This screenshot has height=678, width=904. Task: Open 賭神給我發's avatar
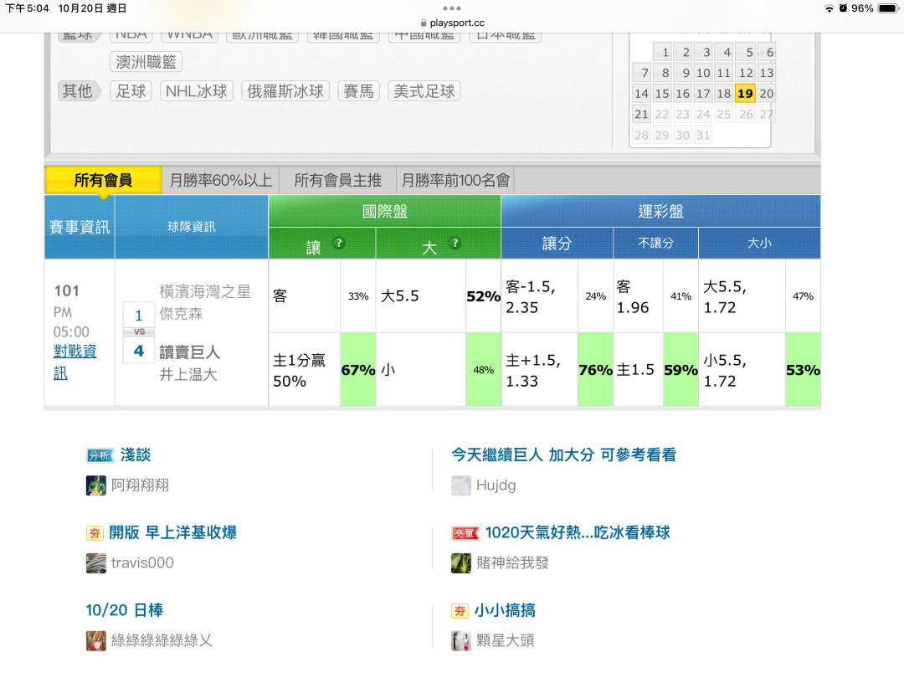click(460, 563)
